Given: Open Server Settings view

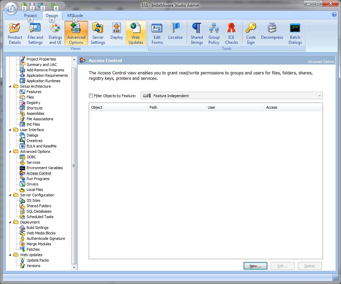Looking at the screenshot, I should pyautogui.click(x=98, y=33).
